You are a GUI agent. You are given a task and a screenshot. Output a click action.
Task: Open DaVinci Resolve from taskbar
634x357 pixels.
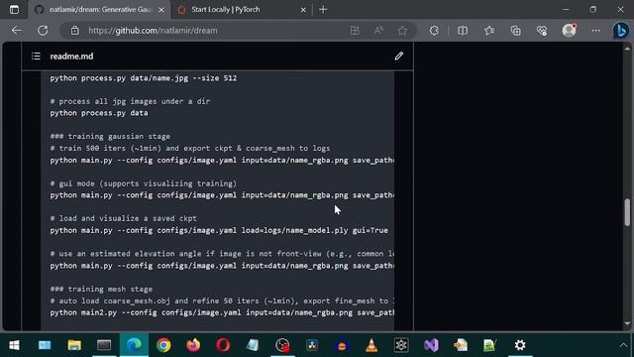coord(312,345)
